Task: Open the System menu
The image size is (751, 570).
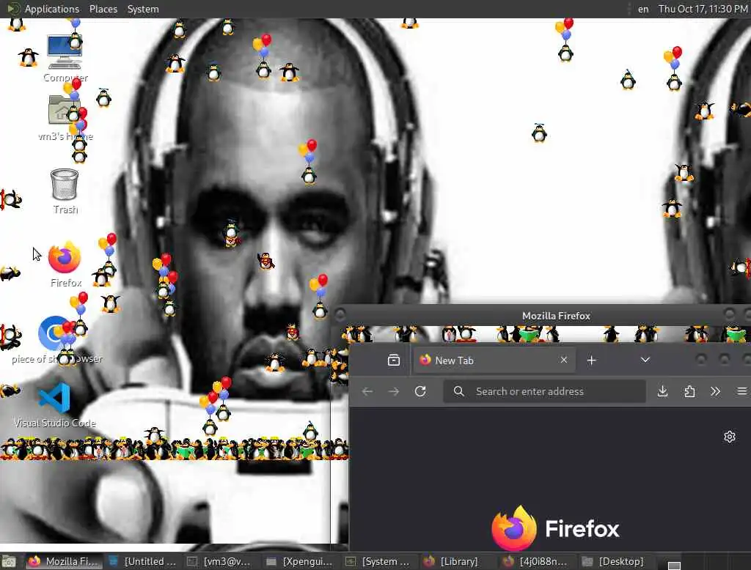Action: point(143,9)
